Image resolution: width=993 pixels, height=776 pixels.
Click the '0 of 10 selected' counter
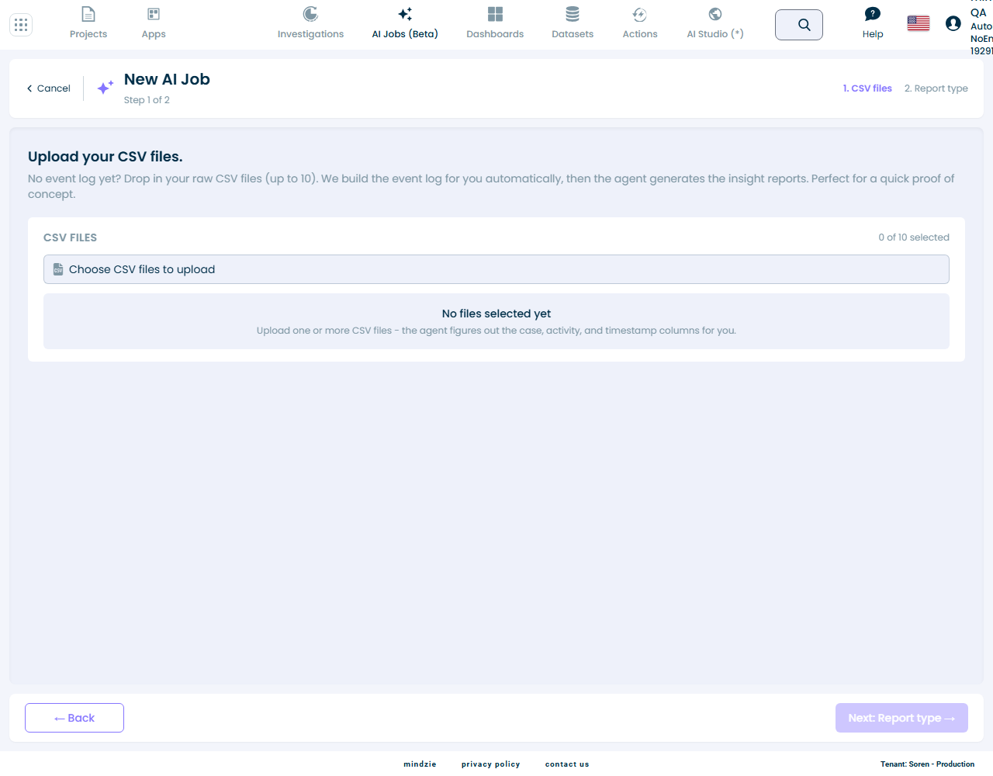click(914, 237)
